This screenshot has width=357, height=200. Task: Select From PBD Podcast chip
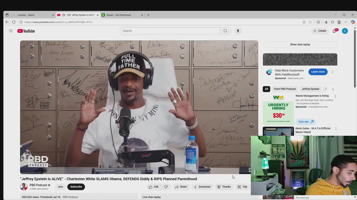(285, 89)
